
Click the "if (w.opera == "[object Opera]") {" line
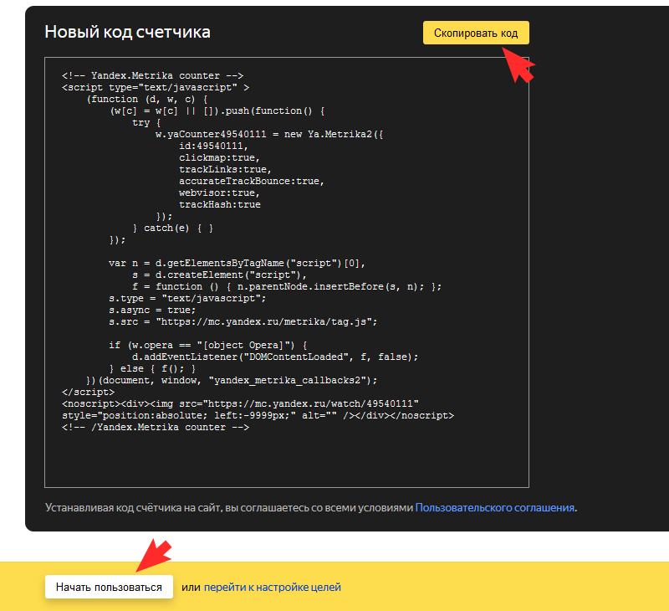click(207, 345)
